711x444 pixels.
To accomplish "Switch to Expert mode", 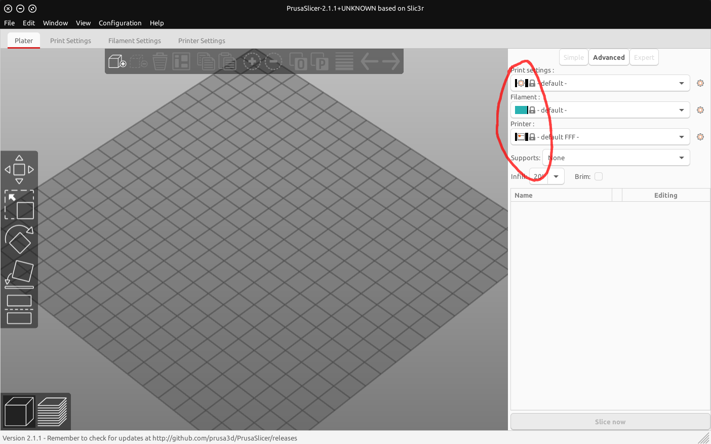I will pyautogui.click(x=644, y=57).
